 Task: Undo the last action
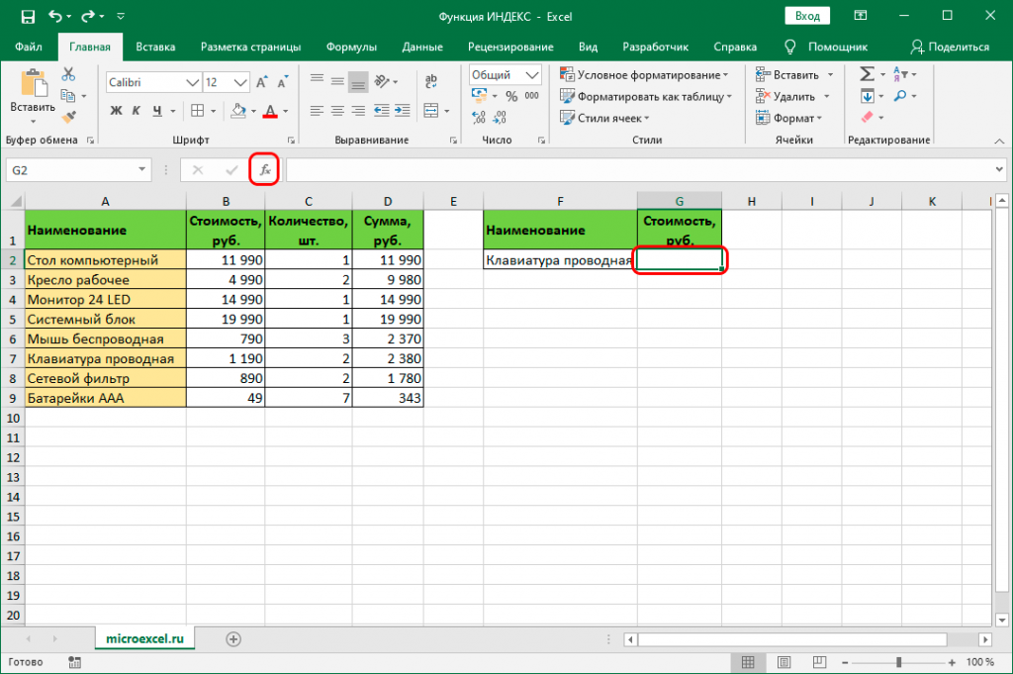(x=55, y=16)
